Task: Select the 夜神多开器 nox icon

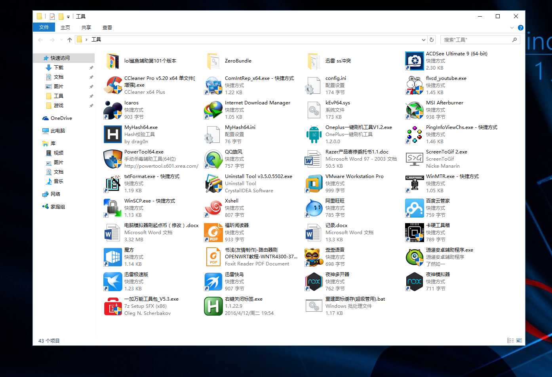Action: pyautogui.click(x=314, y=282)
